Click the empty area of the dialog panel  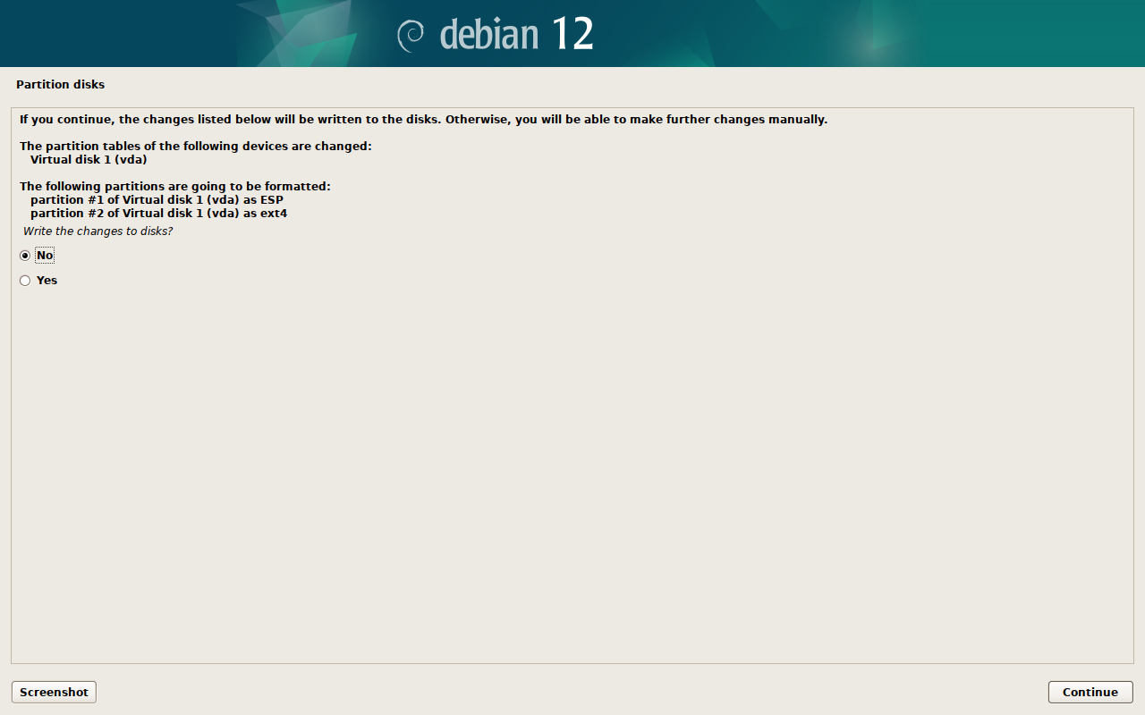572,474
